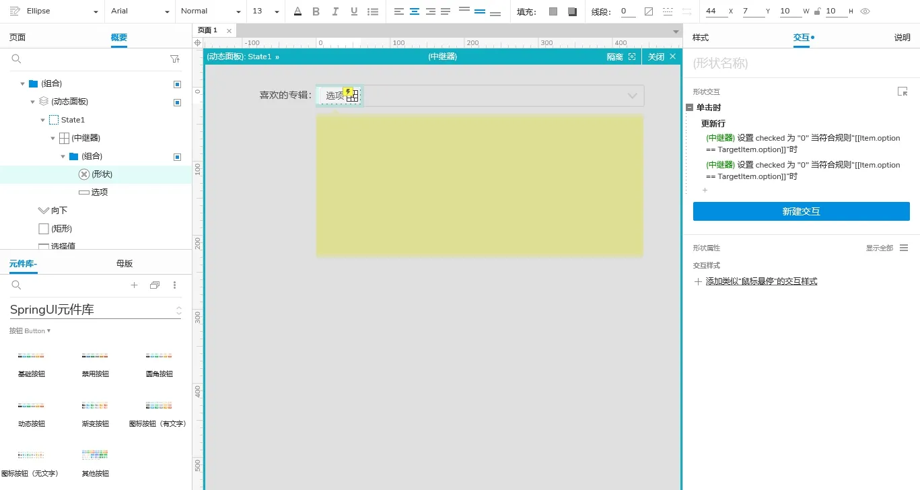
Task: Align text left
Action: 399,11
